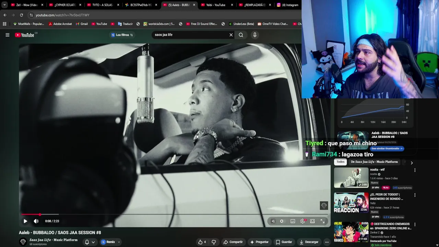Open options for DESTROZANDO ENEMIGOS video
439x247 pixels.
[x=415, y=225]
